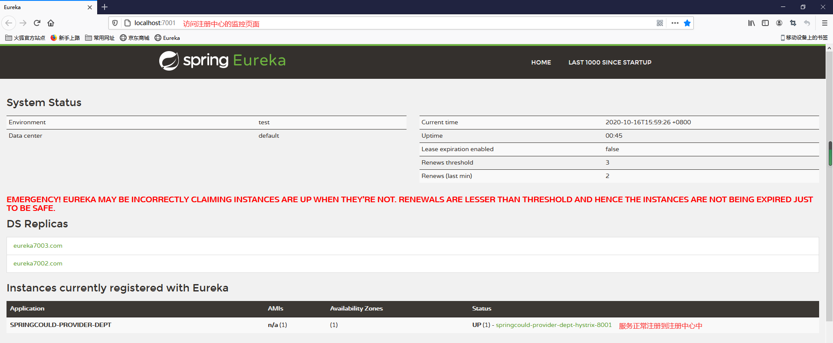Click the Status column header
This screenshot has height=343, width=833.
point(482,308)
